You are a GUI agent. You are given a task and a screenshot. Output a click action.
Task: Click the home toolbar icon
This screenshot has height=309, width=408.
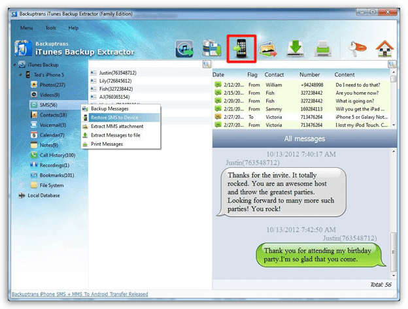[x=384, y=48]
